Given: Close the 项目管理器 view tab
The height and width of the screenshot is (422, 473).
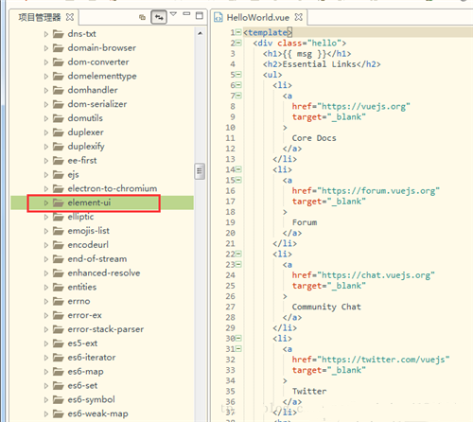Looking at the screenshot, I should (x=70, y=17).
